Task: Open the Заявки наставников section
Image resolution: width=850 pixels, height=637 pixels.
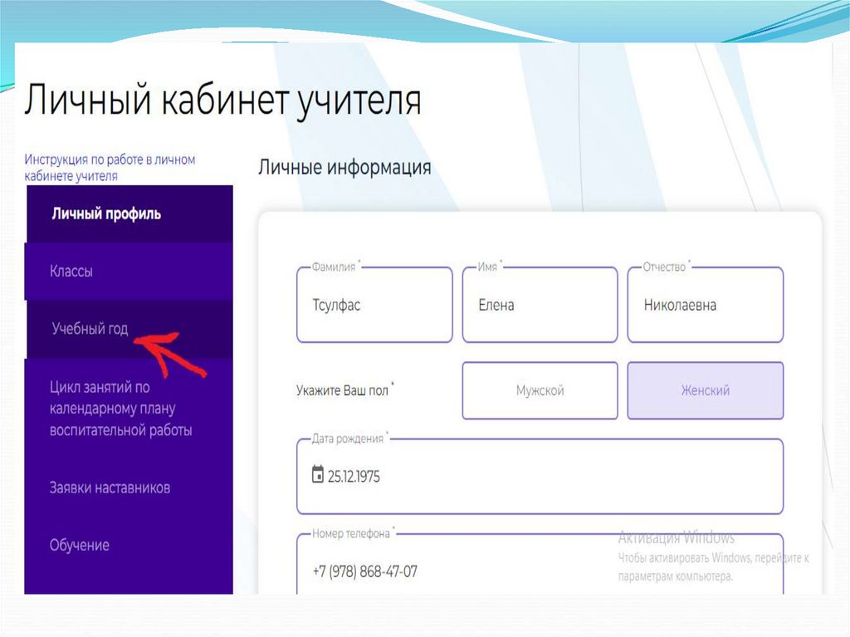Action: [x=129, y=488]
